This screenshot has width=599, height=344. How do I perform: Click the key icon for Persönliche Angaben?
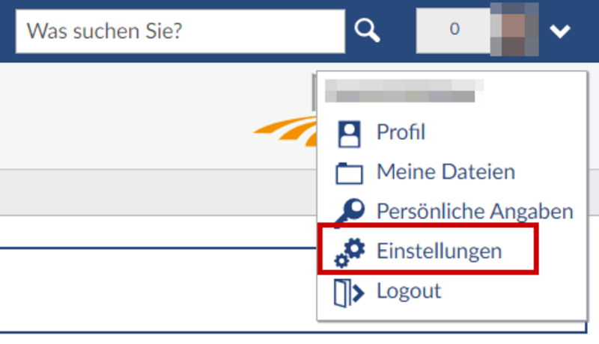coord(350,212)
